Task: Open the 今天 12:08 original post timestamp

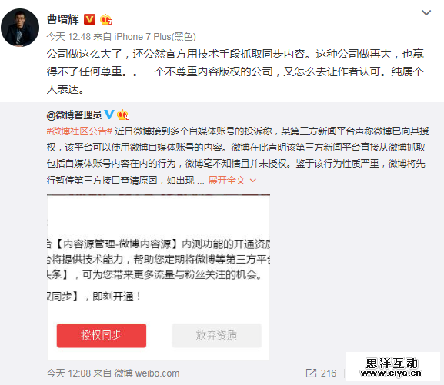Action: click(x=68, y=373)
